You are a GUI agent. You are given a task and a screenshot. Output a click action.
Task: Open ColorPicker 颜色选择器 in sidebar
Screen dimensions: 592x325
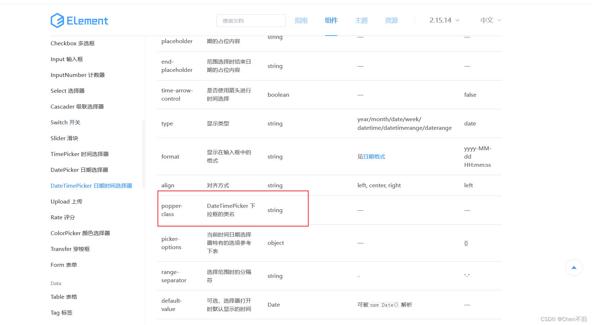coord(81,233)
